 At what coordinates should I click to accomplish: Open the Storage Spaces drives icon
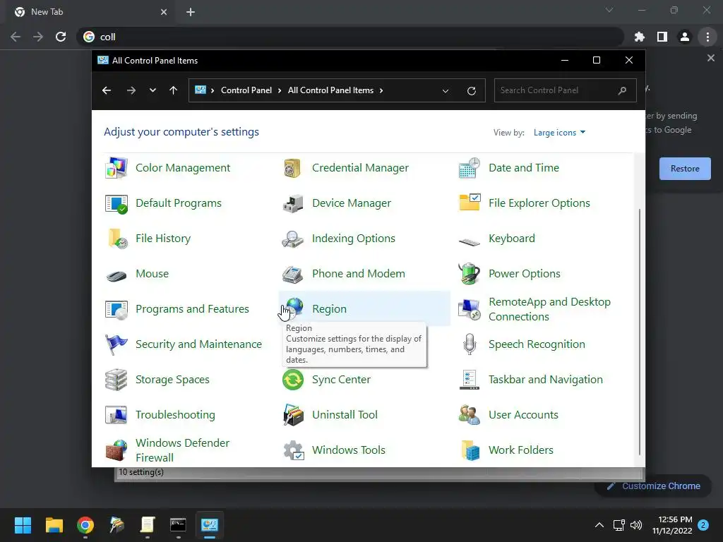[116, 380]
